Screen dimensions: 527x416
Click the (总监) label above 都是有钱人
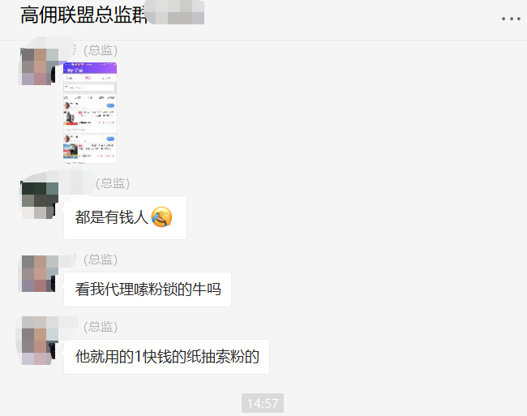pyautogui.click(x=113, y=183)
